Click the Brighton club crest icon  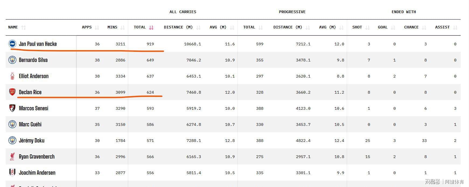point(12,44)
